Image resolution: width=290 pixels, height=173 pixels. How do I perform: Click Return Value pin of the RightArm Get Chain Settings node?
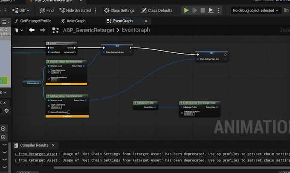coord(85,100)
